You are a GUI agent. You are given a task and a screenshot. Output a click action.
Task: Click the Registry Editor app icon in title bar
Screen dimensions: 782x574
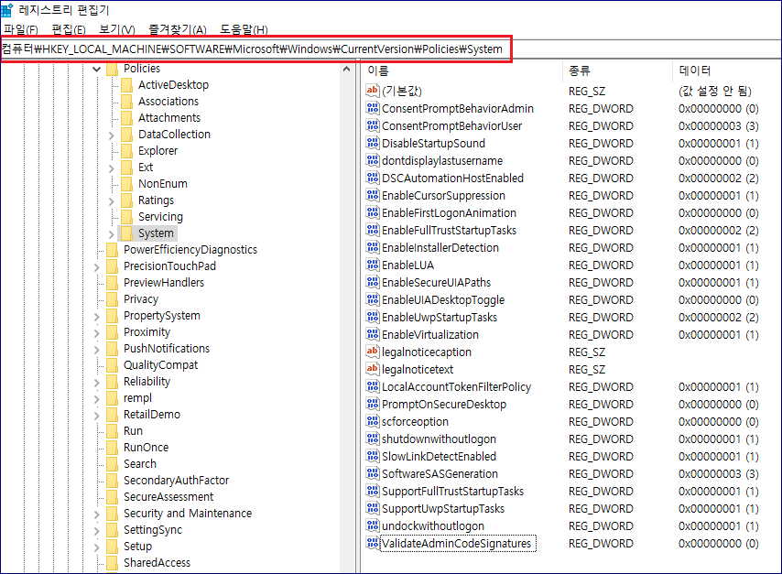[x=7, y=9]
